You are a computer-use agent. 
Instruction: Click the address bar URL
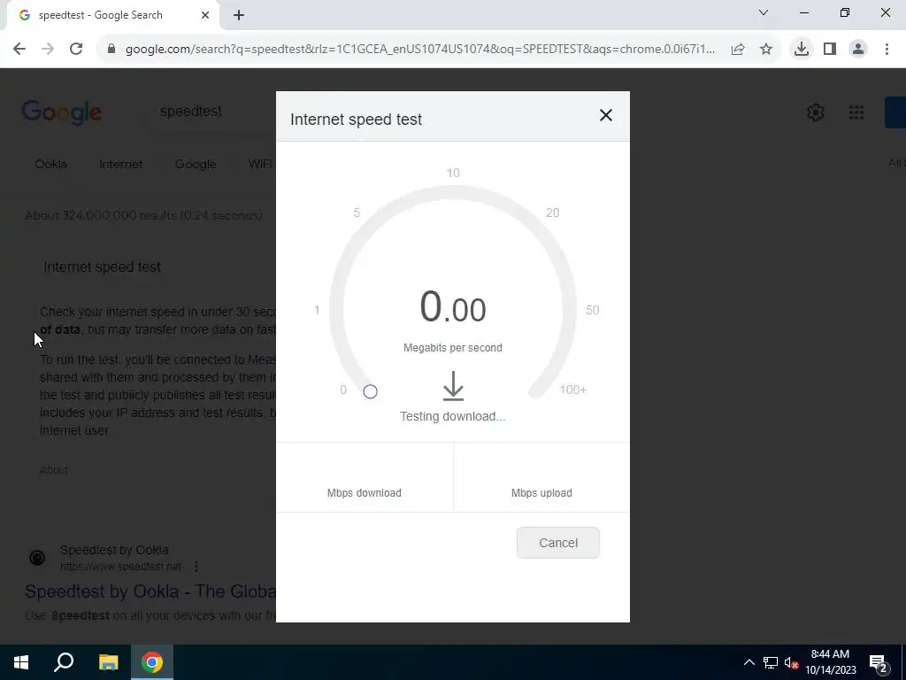tap(420, 50)
